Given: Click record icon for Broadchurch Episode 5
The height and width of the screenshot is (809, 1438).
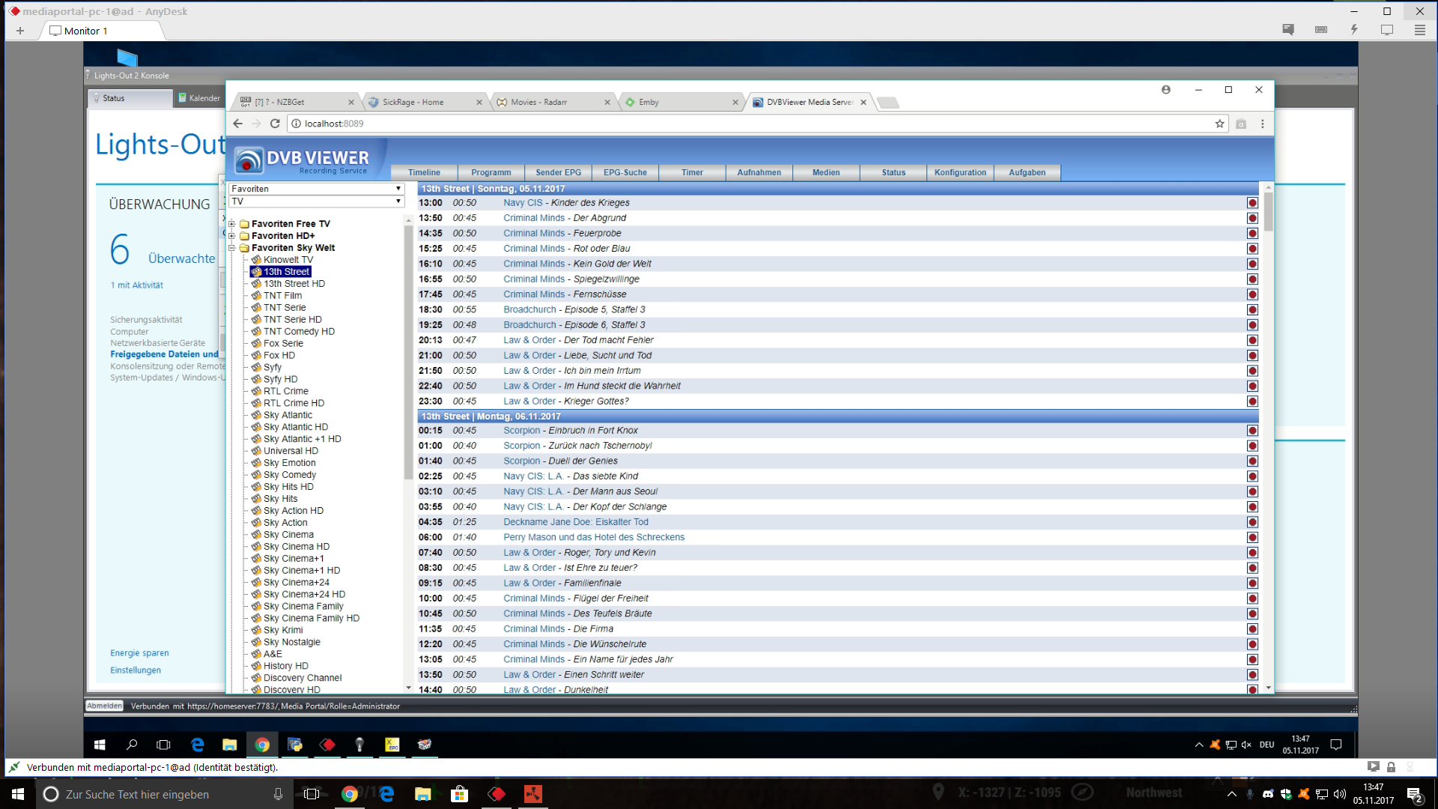Looking at the screenshot, I should coord(1252,310).
